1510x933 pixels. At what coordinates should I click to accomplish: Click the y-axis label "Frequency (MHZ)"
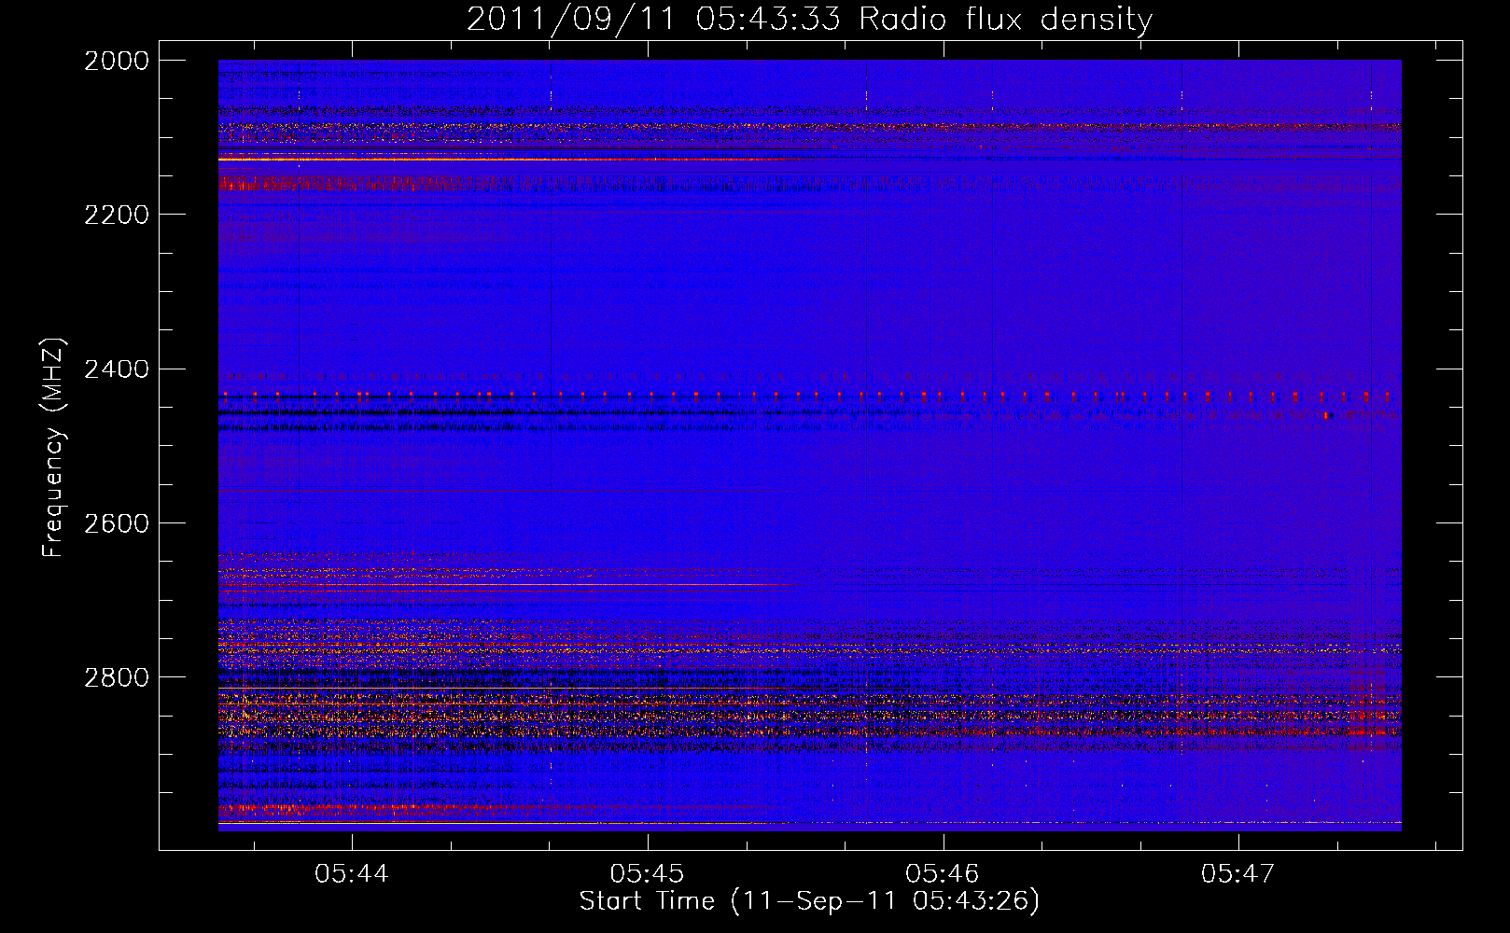[x=54, y=448]
